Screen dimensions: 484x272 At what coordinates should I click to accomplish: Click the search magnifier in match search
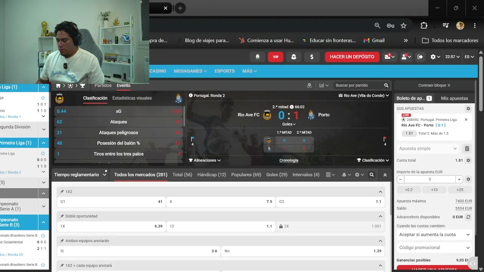(x=386, y=85)
